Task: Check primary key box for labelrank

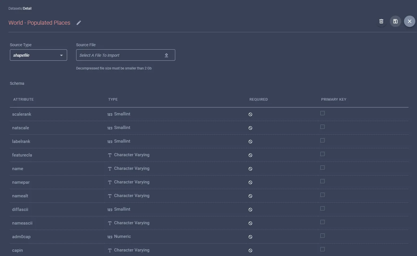Action: (322, 140)
